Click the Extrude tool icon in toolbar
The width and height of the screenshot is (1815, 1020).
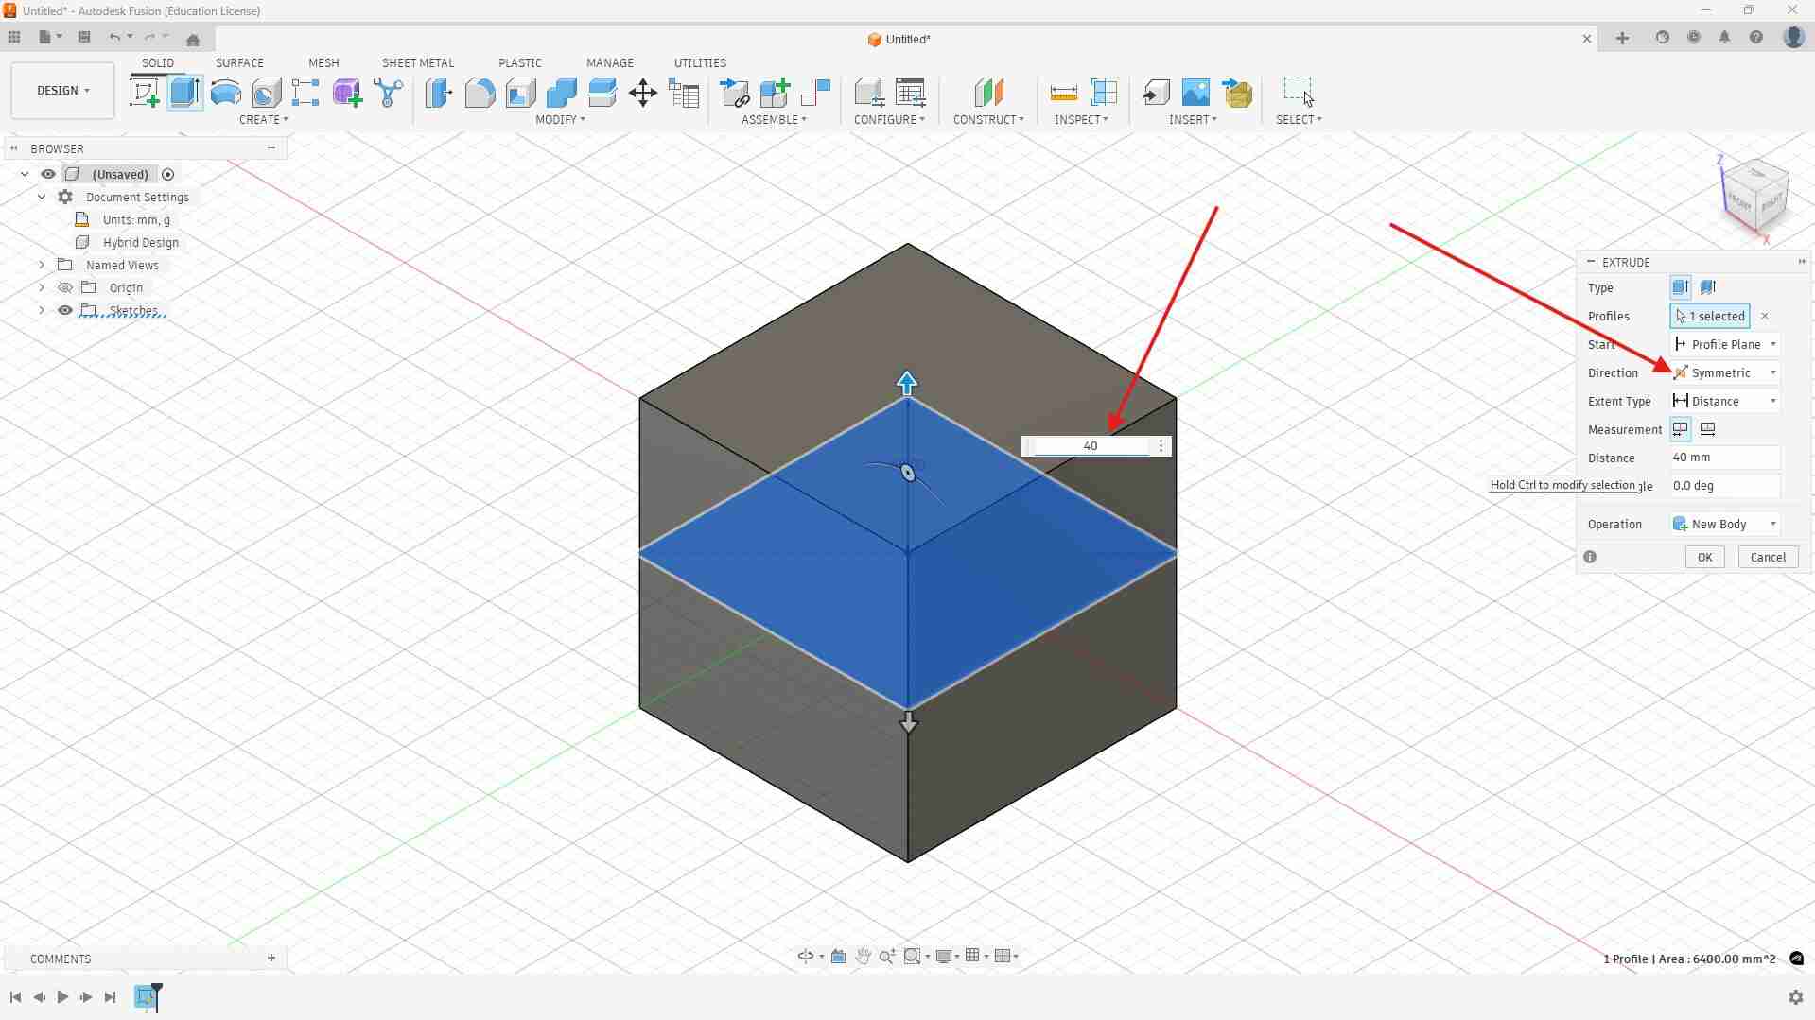point(185,93)
